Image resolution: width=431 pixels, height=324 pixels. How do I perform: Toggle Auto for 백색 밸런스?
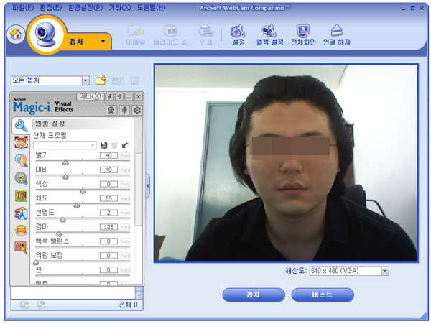(125, 241)
